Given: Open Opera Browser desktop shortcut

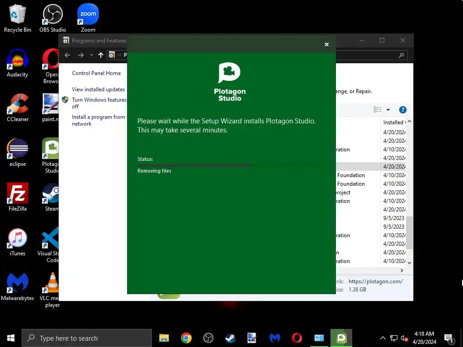Looking at the screenshot, I should coord(51,66).
